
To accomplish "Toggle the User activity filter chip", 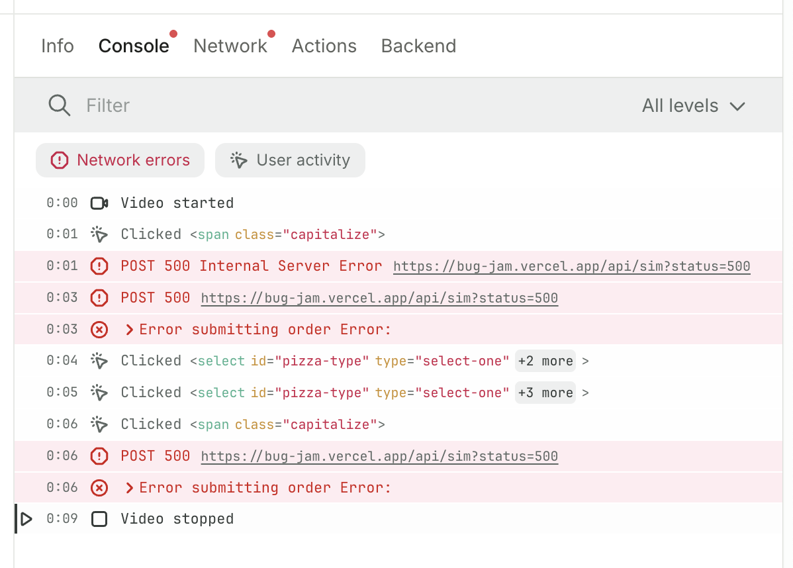I will tap(290, 160).
